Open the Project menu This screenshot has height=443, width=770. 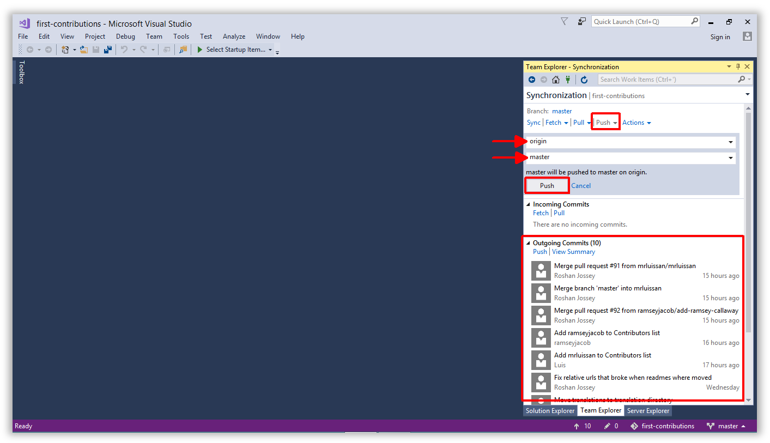[95, 37]
